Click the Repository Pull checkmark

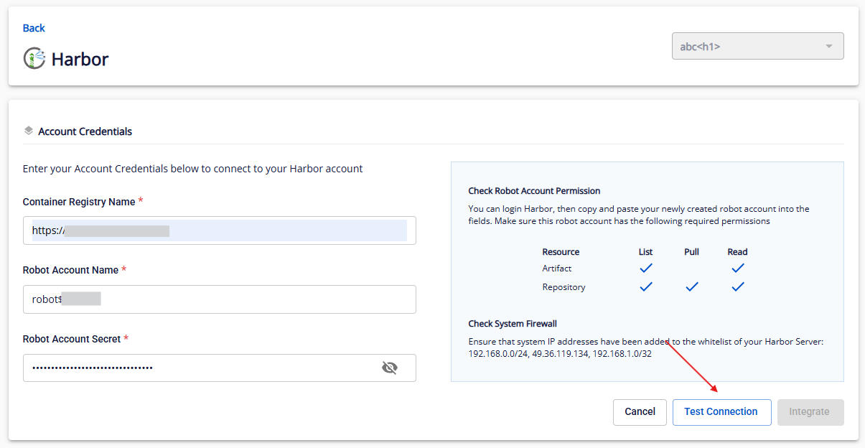pyautogui.click(x=692, y=287)
